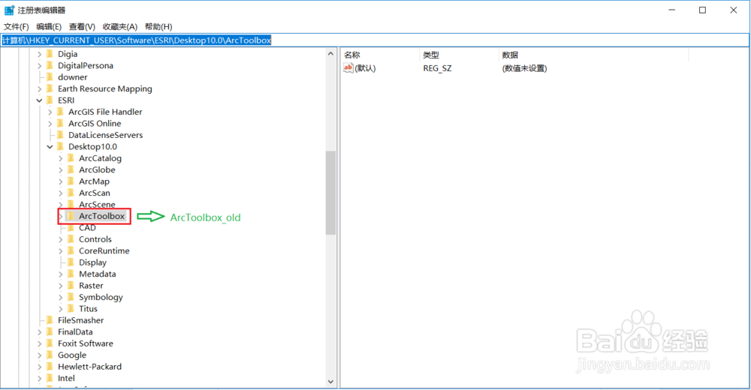Expand the Hewlett-Packard key
This screenshot has height=390, width=751.
click(40, 367)
